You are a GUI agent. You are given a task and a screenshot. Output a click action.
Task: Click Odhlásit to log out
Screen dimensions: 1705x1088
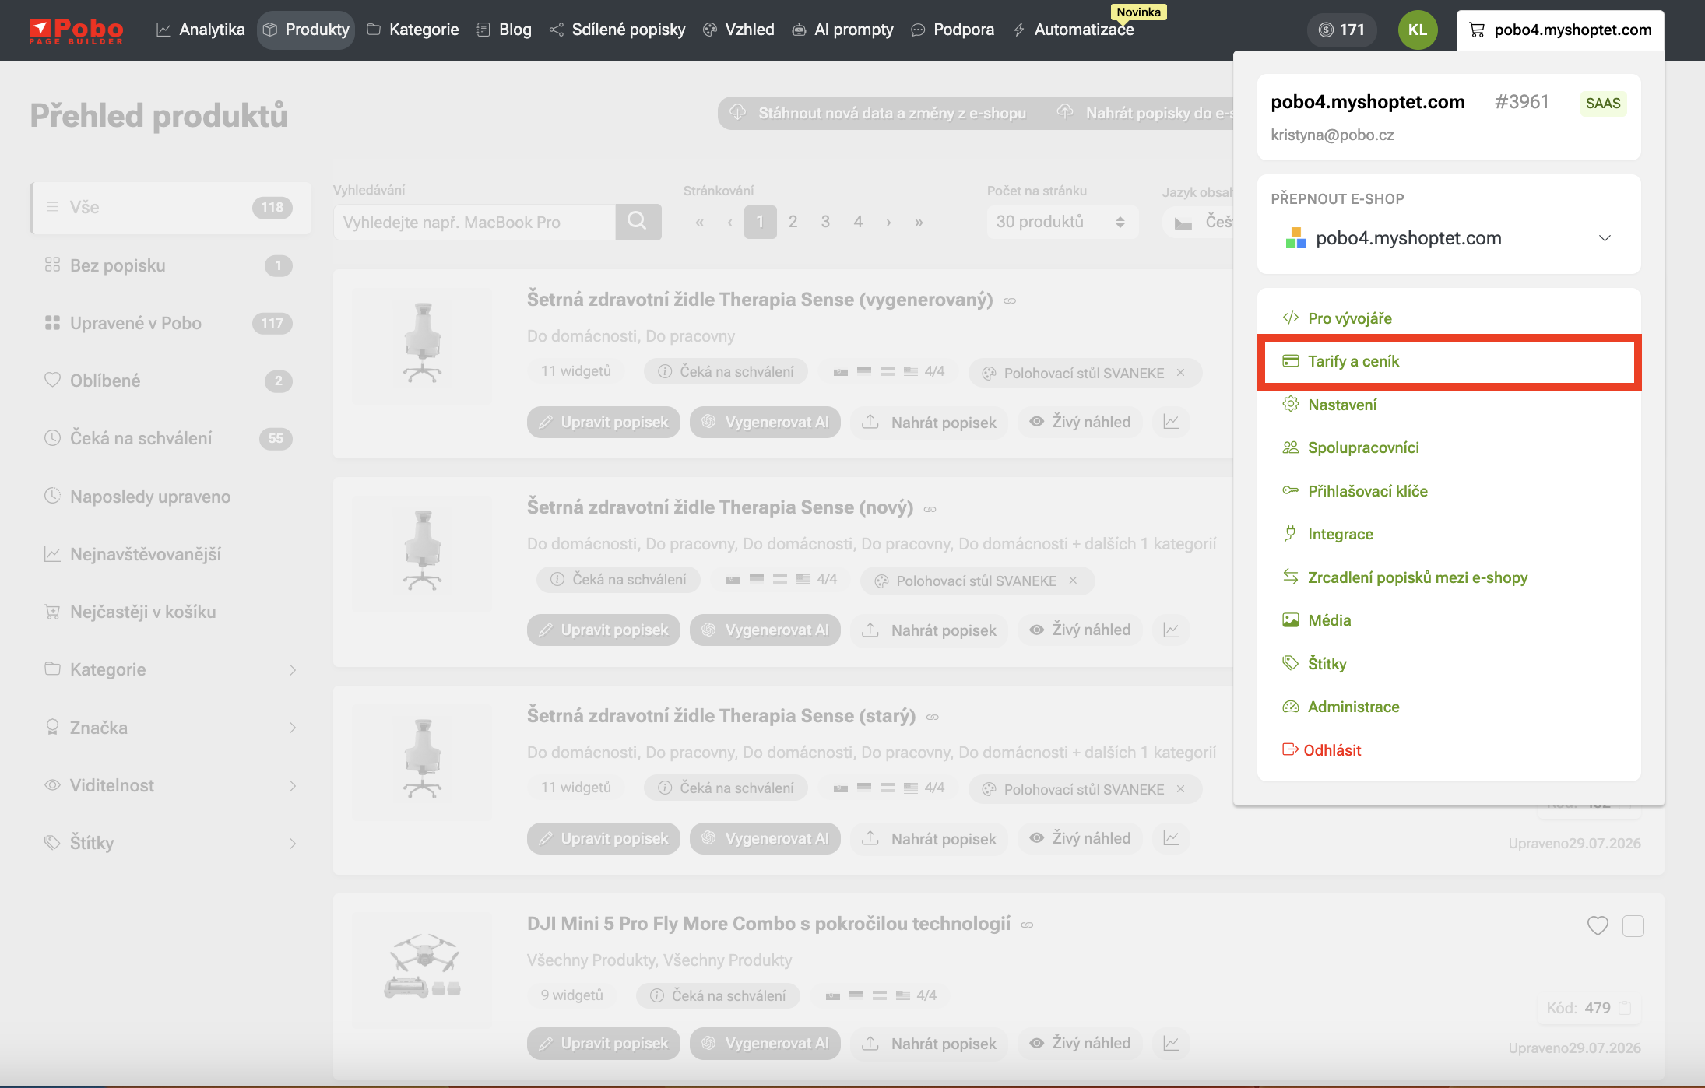[1321, 750]
